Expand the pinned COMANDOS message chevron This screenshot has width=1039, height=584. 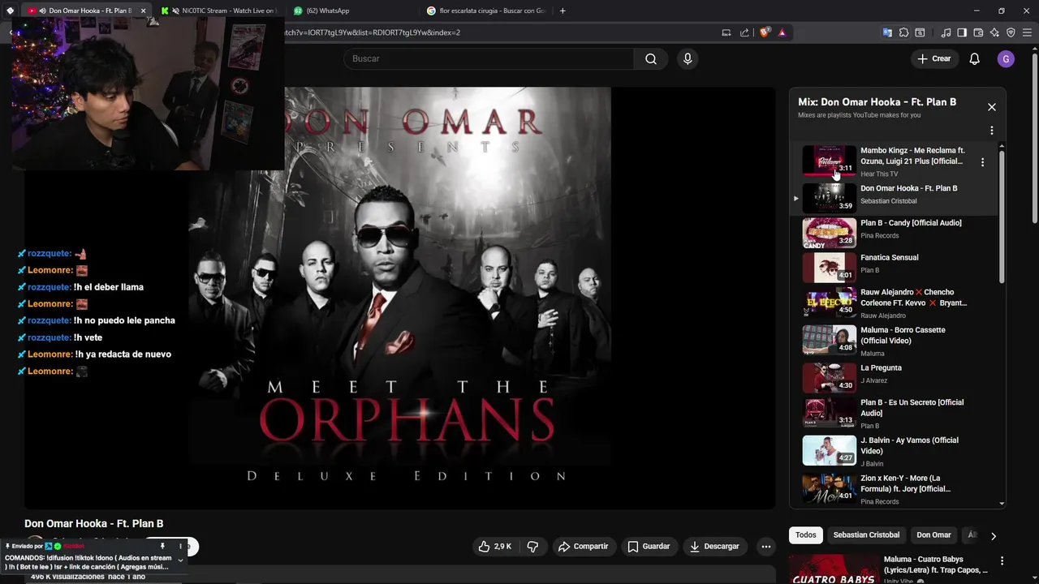click(x=180, y=560)
